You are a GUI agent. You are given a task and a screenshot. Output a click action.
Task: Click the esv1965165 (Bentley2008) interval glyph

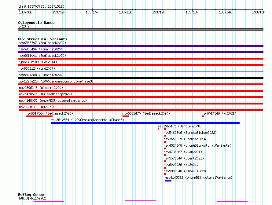(x=165, y=129)
